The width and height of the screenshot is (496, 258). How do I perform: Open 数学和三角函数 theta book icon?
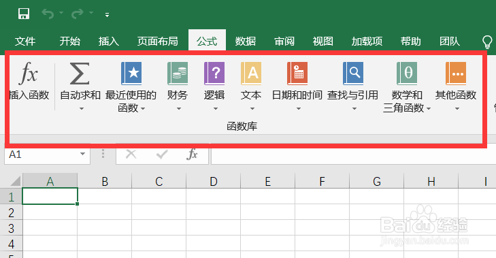coord(407,74)
